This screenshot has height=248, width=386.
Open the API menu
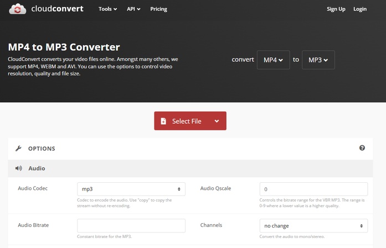133,9
